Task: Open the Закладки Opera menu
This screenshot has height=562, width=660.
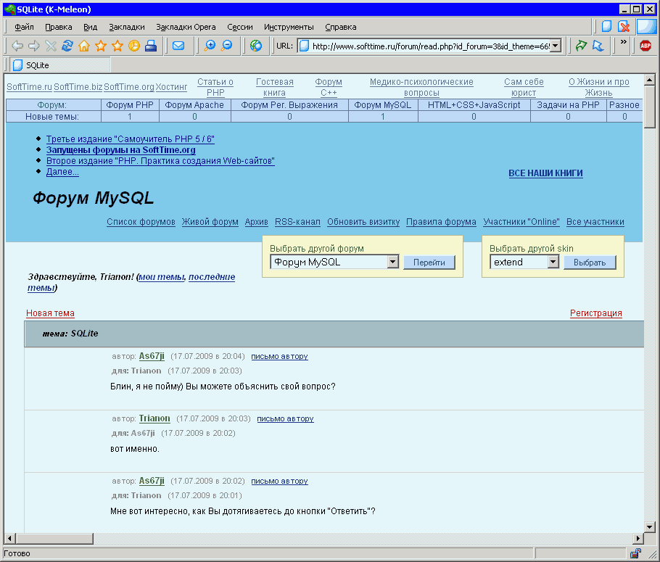Action: pyautogui.click(x=186, y=27)
